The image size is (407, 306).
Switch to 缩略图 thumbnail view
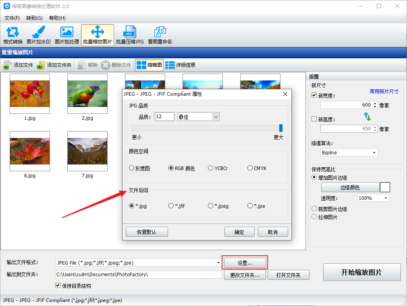coord(149,65)
